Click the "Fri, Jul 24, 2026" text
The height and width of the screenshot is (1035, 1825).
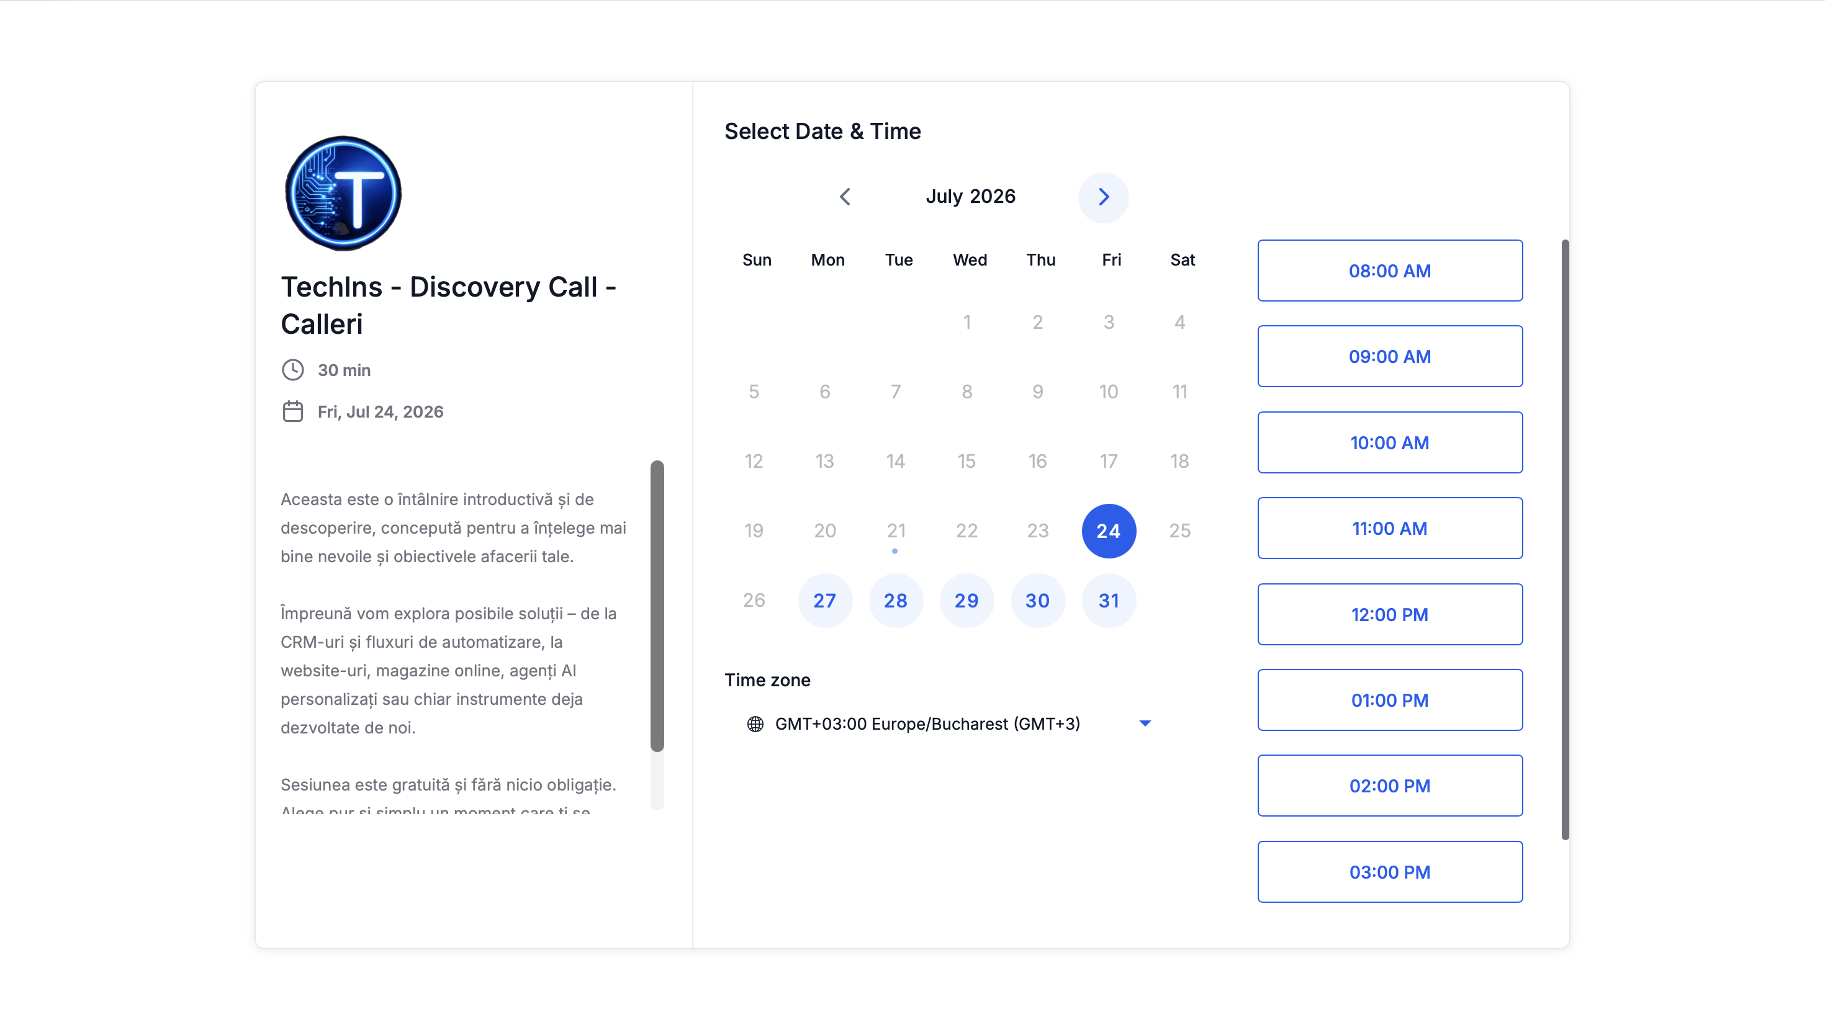381,412
